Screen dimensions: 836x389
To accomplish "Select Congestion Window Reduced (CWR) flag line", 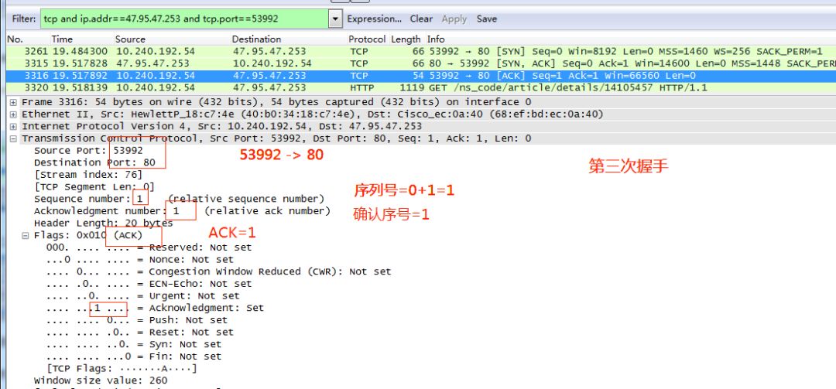I will 218,271.
